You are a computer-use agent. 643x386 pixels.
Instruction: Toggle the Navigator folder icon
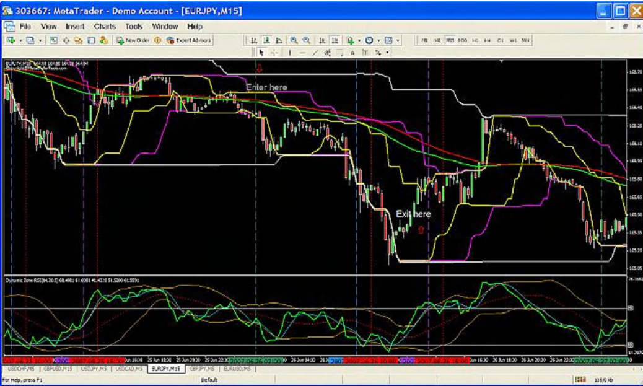[x=78, y=40]
